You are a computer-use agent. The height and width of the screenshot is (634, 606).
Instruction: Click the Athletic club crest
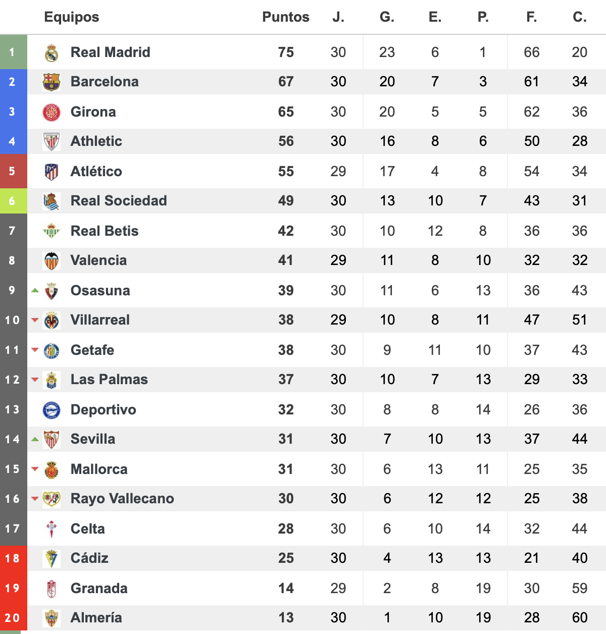pos(52,141)
